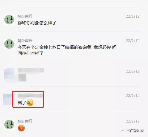Open 醉卧南丹 name in first message

click(x=25, y=16)
